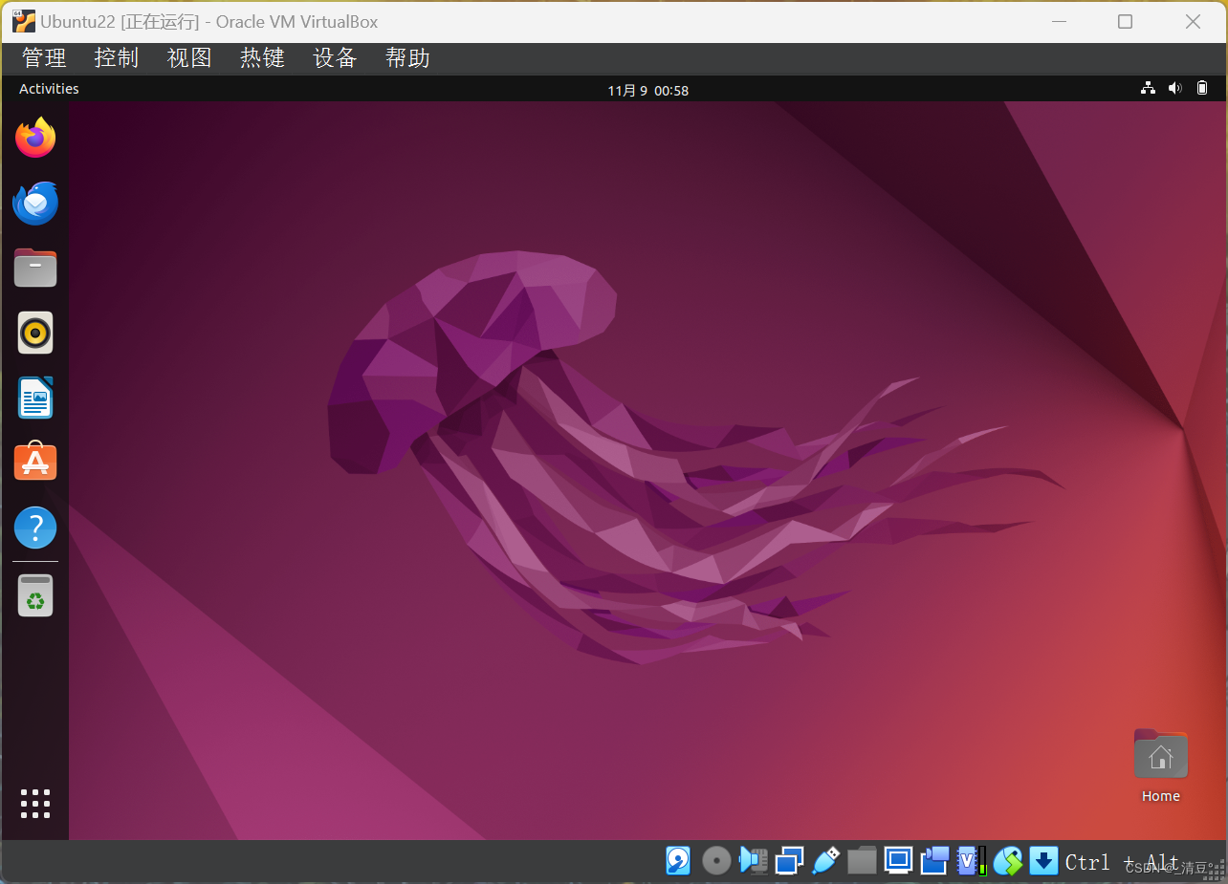
Task: Open the Files manager from the dock
Action: click(x=35, y=268)
